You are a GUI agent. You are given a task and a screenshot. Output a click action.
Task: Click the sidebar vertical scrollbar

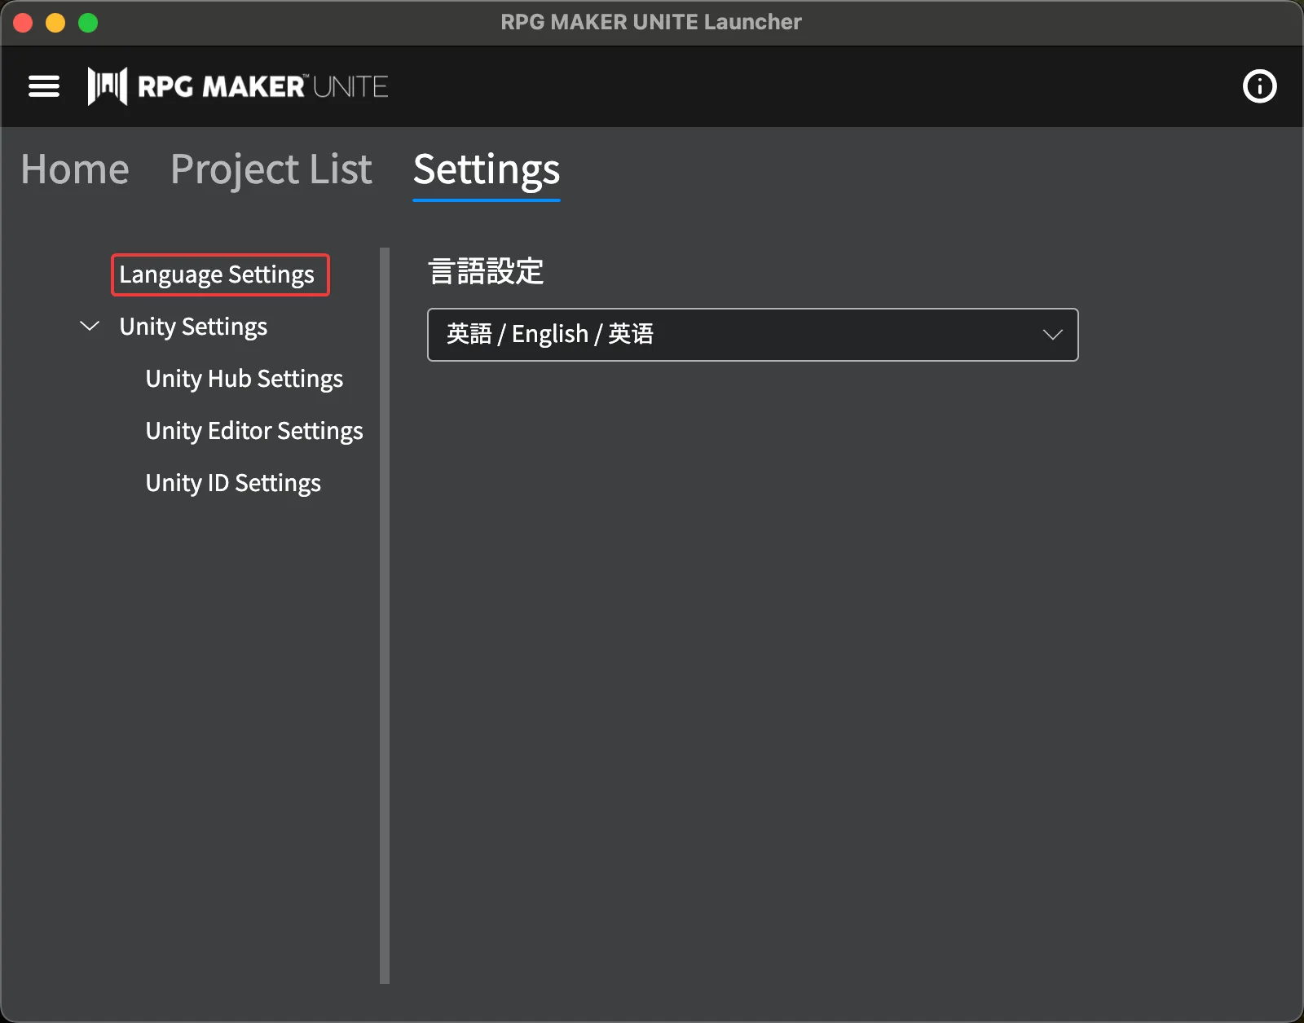coord(385,616)
